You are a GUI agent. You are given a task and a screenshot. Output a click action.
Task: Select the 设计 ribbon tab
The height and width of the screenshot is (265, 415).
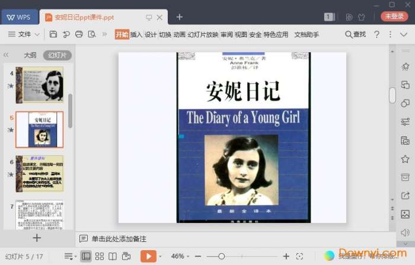coord(151,34)
